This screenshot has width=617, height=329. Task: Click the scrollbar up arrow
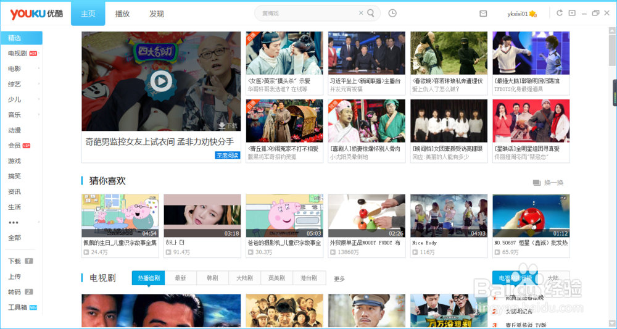(612, 30)
